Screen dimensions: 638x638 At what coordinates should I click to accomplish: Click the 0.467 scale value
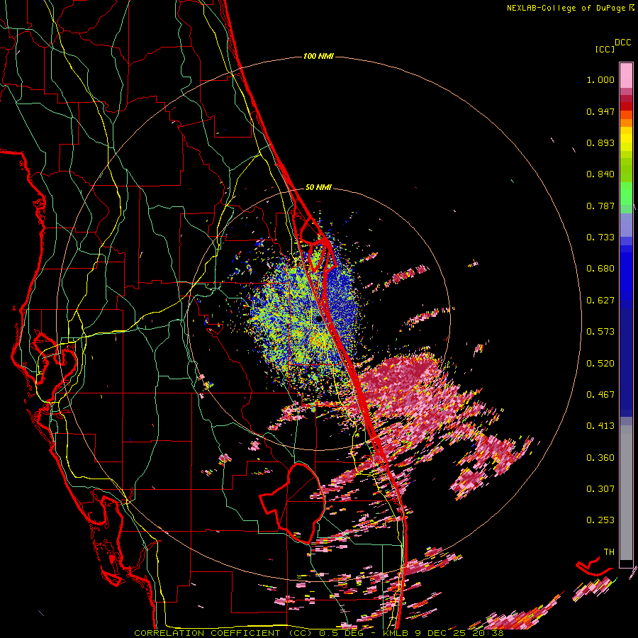(x=600, y=395)
